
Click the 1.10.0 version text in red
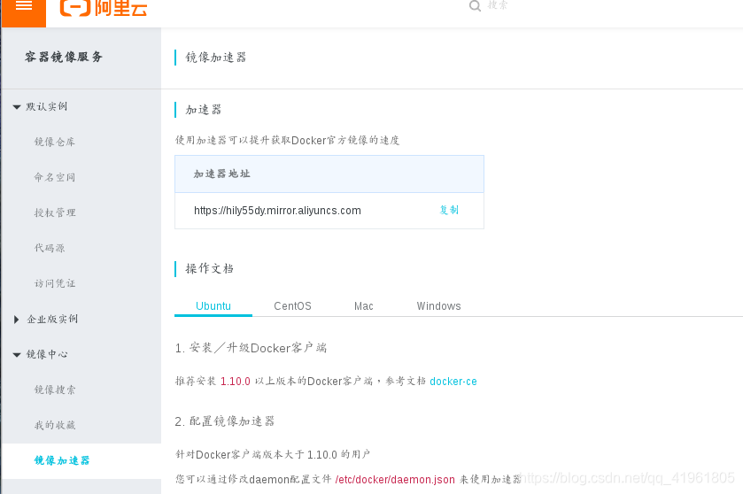235,382
